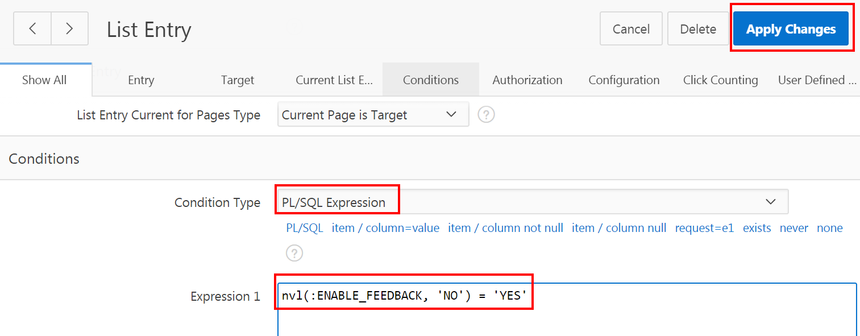The height and width of the screenshot is (336, 860).
Task: Open the Condition Type dropdown
Action: tap(771, 202)
